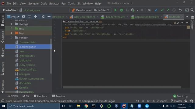Click the Project panel vertical scrollbar
195x109 pixels.
tap(51, 56)
